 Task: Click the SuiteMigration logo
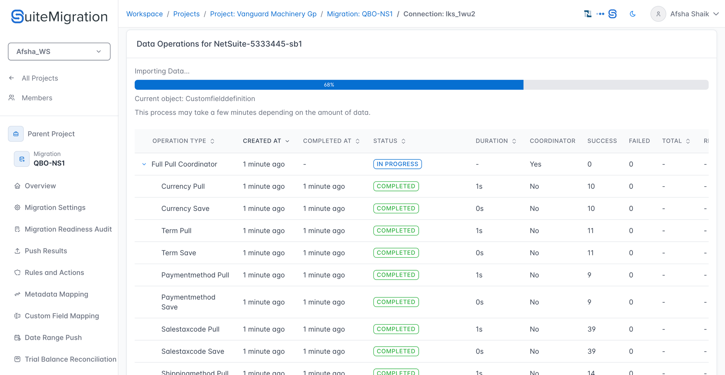[x=59, y=17]
